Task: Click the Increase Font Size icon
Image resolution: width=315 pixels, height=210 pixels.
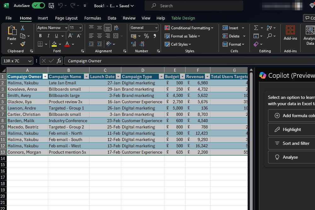Action: tap(71, 36)
